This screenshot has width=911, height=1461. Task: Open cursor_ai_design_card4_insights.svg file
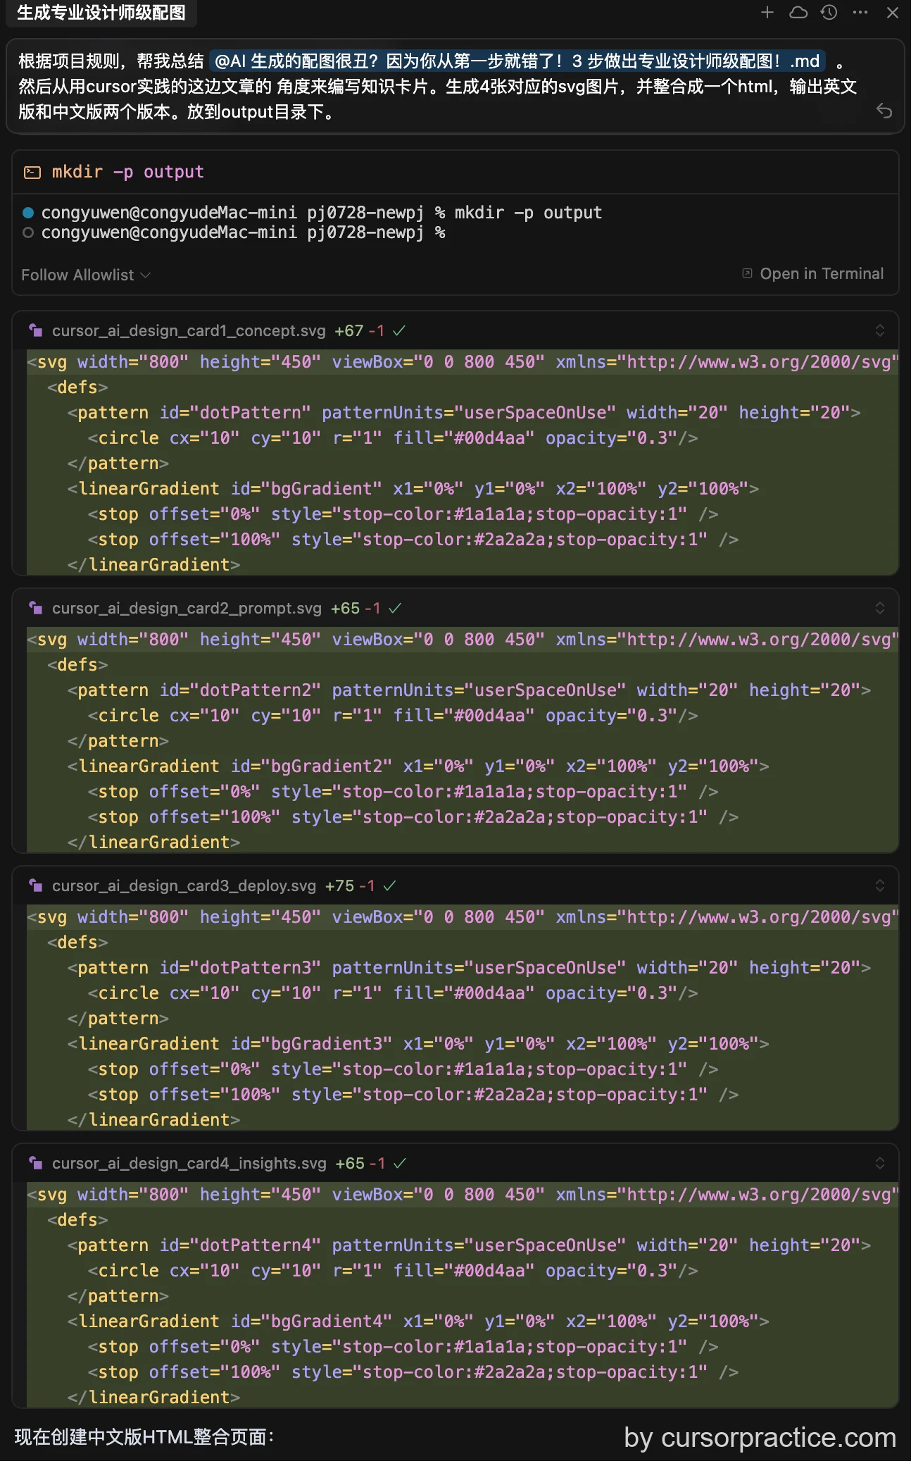click(x=189, y=1163)
